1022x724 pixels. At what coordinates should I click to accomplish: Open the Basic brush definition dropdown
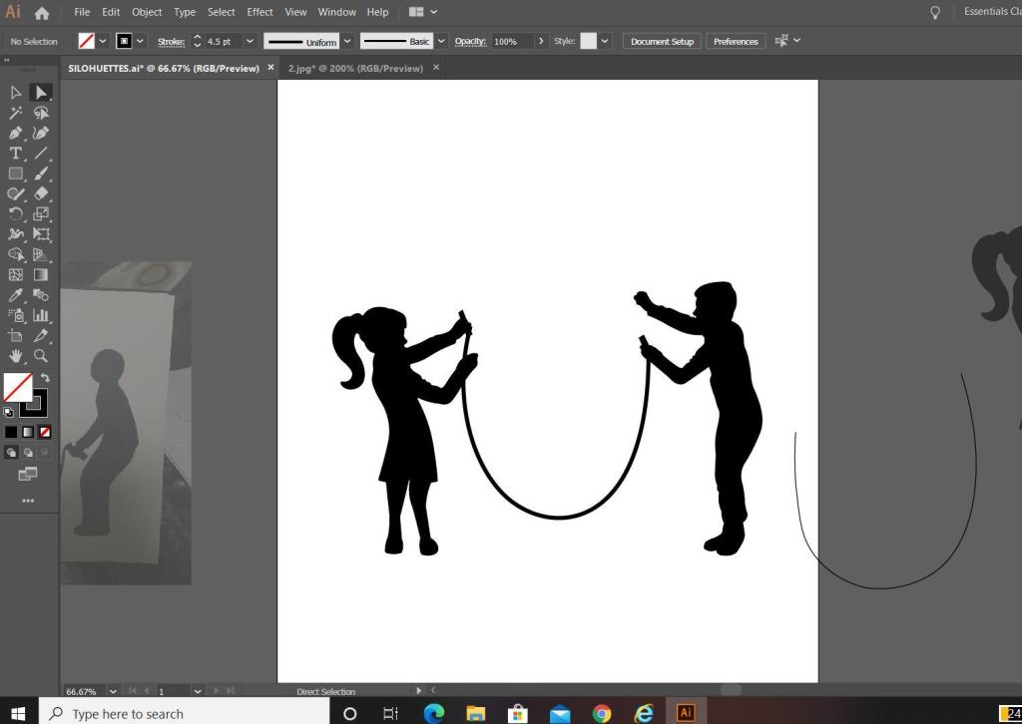point(441,41)
